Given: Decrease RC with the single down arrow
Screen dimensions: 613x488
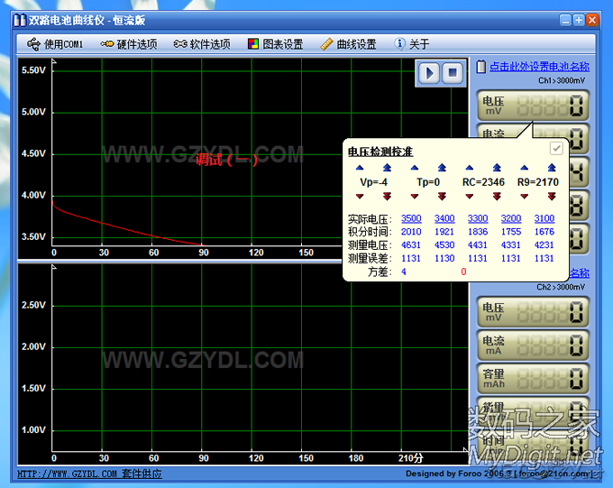Looking at the screenshot, I should tap(469, 196).
